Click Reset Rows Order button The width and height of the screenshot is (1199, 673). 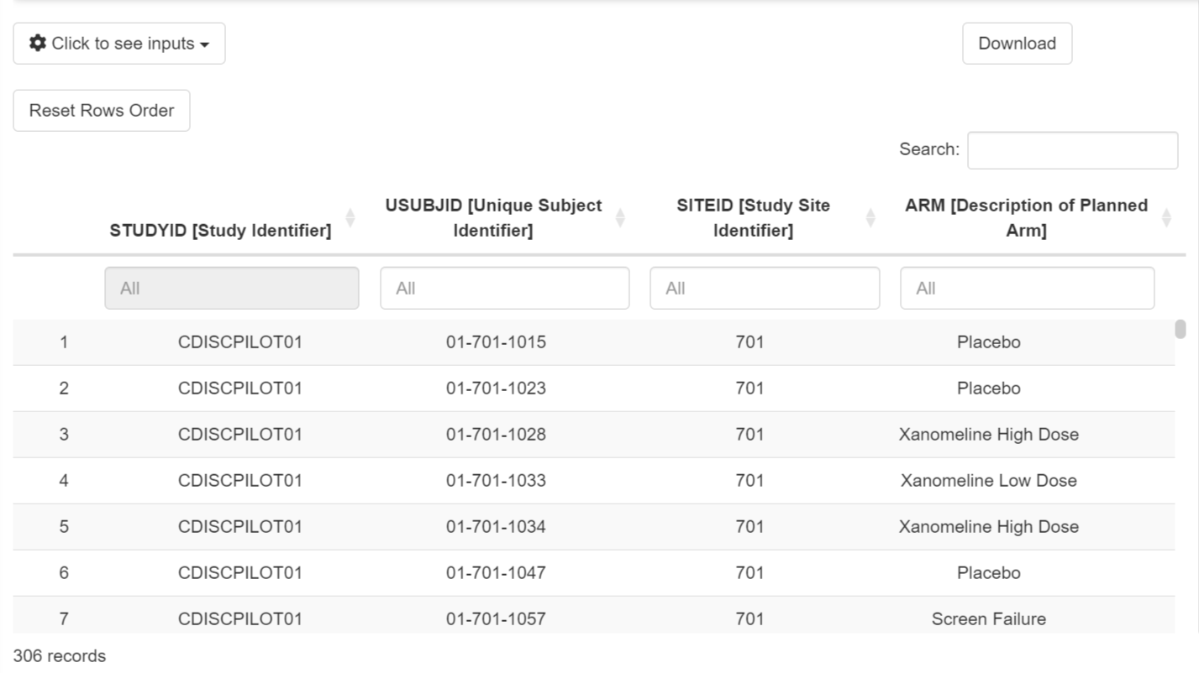pos(102,111)
